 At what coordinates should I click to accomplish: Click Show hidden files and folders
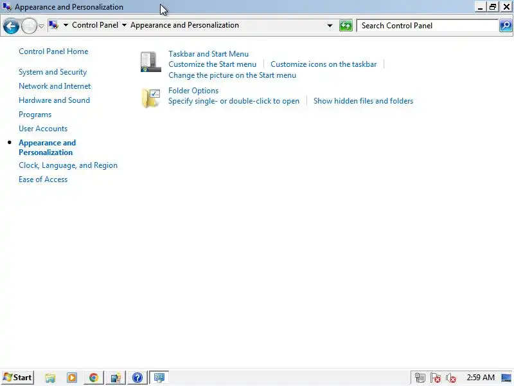pyautogui.click(x=363, y=101)
